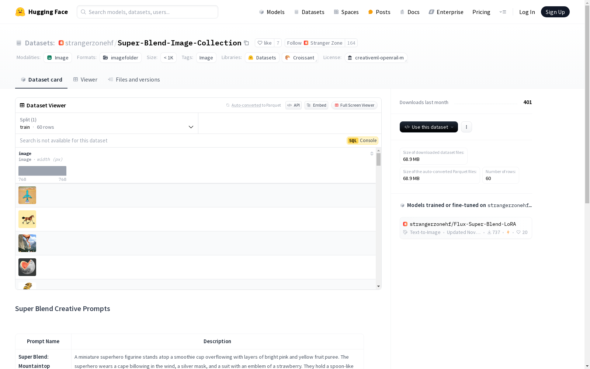Expand the train split dropdown

point(107,123)
